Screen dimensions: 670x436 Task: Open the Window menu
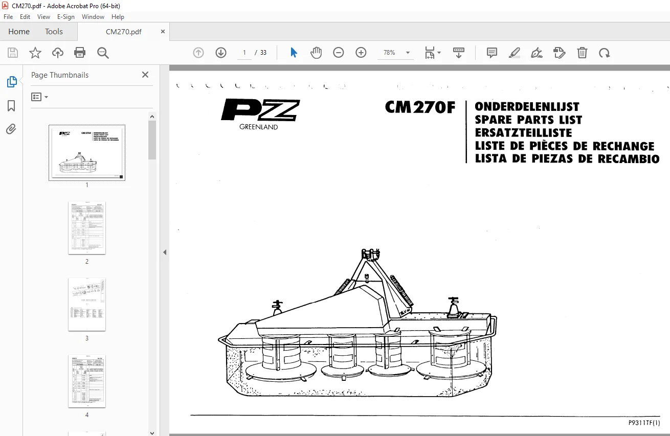tap(93, 17)
